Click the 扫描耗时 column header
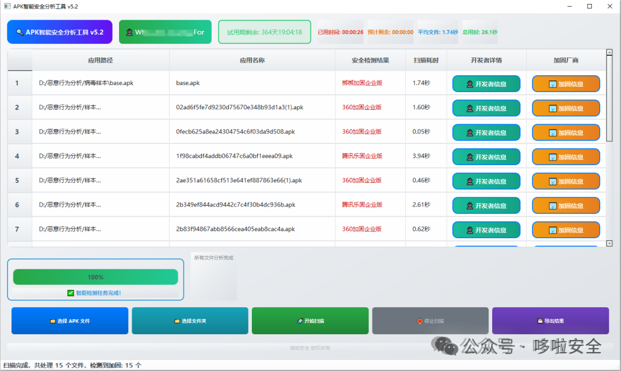 coord(426,60)
